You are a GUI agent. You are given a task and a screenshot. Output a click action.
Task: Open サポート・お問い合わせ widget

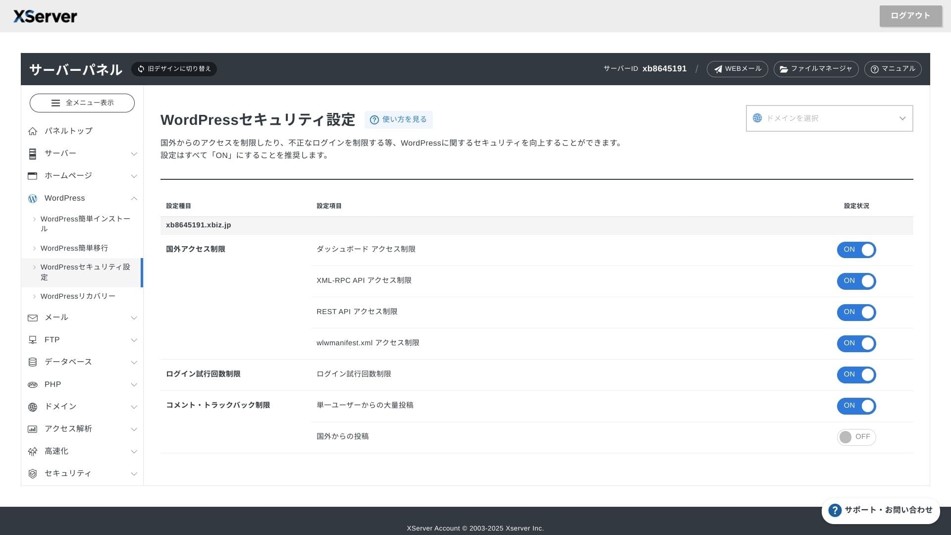[x=881, y=510]
